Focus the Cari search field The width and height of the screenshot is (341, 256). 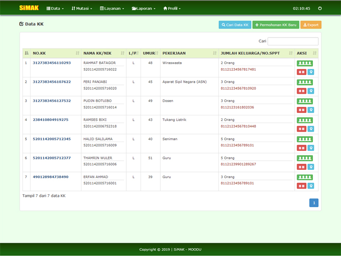[x=293, y=41]
